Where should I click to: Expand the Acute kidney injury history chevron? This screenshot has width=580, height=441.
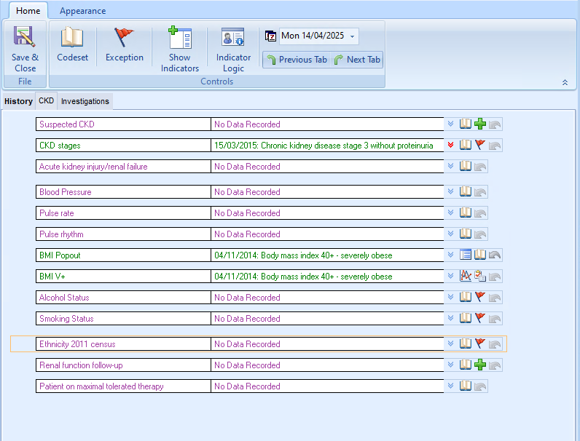450,166
